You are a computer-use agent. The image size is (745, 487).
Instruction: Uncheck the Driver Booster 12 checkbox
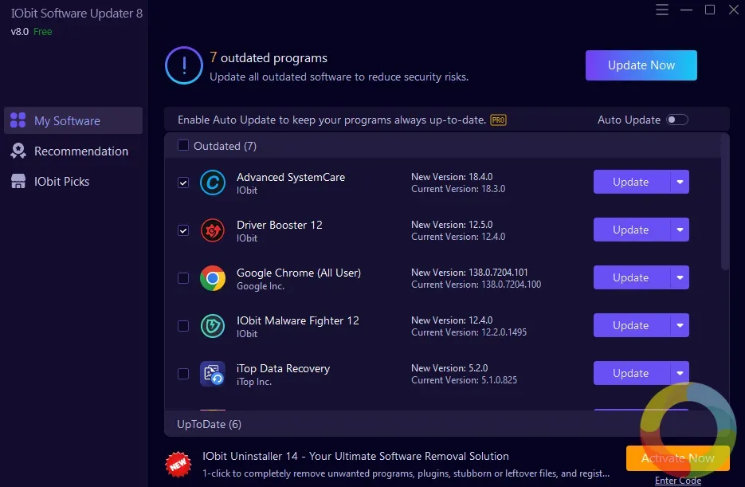[x=183, y=230]
